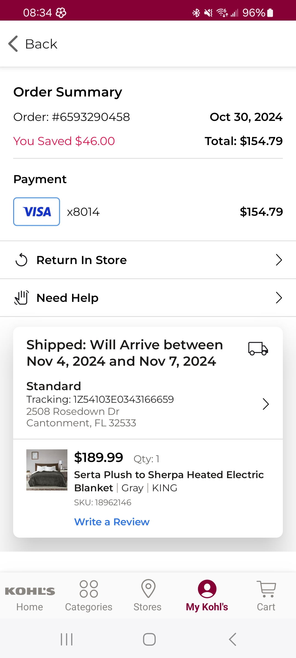Open shipment tracking details chevron
Screen dimensions: 296x658
click(x=266, y=404)
